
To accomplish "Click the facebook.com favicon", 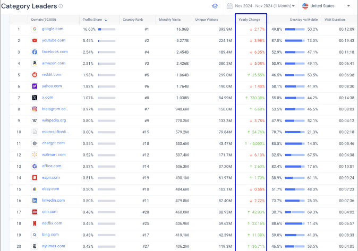I will 35,52.
